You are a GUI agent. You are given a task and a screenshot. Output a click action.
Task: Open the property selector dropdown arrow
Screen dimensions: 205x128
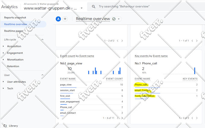point(82,8)
